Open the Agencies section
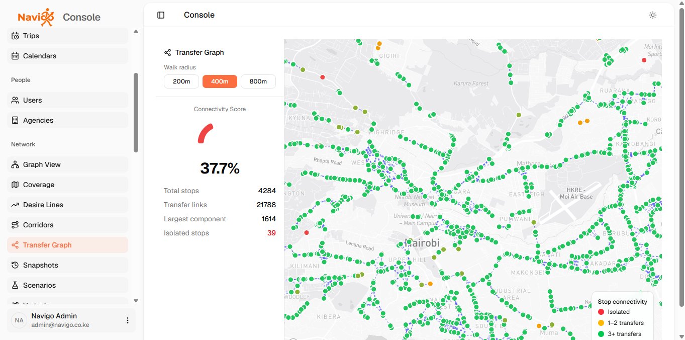The width and height of the screenshot is (685, 340). pyautogui.click(x=68, y=120)
